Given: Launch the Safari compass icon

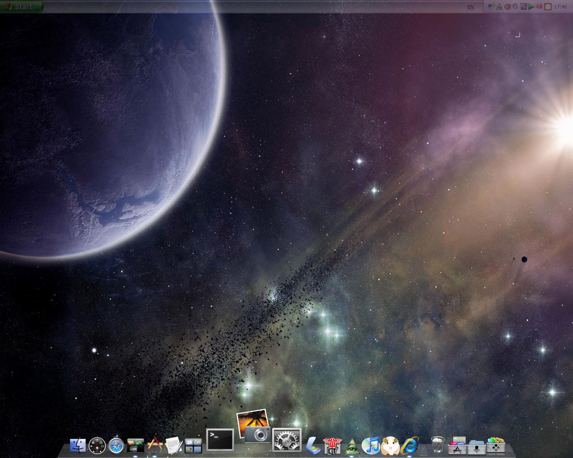Looking at the screenshot, I should 116,445.
